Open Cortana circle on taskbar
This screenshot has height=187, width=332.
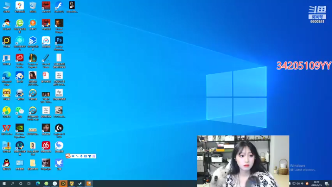(21, 184)
